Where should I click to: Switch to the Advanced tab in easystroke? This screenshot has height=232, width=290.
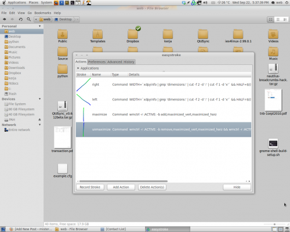[114, 62]
